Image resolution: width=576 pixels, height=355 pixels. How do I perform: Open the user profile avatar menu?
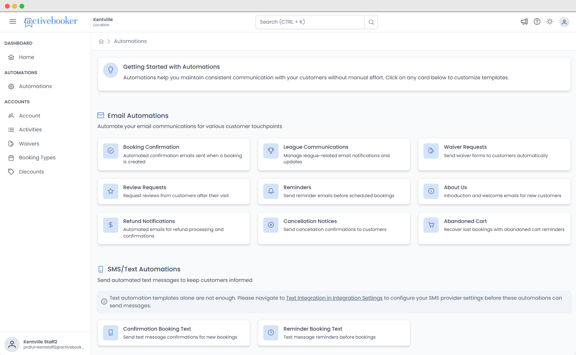tap(564, 22)
